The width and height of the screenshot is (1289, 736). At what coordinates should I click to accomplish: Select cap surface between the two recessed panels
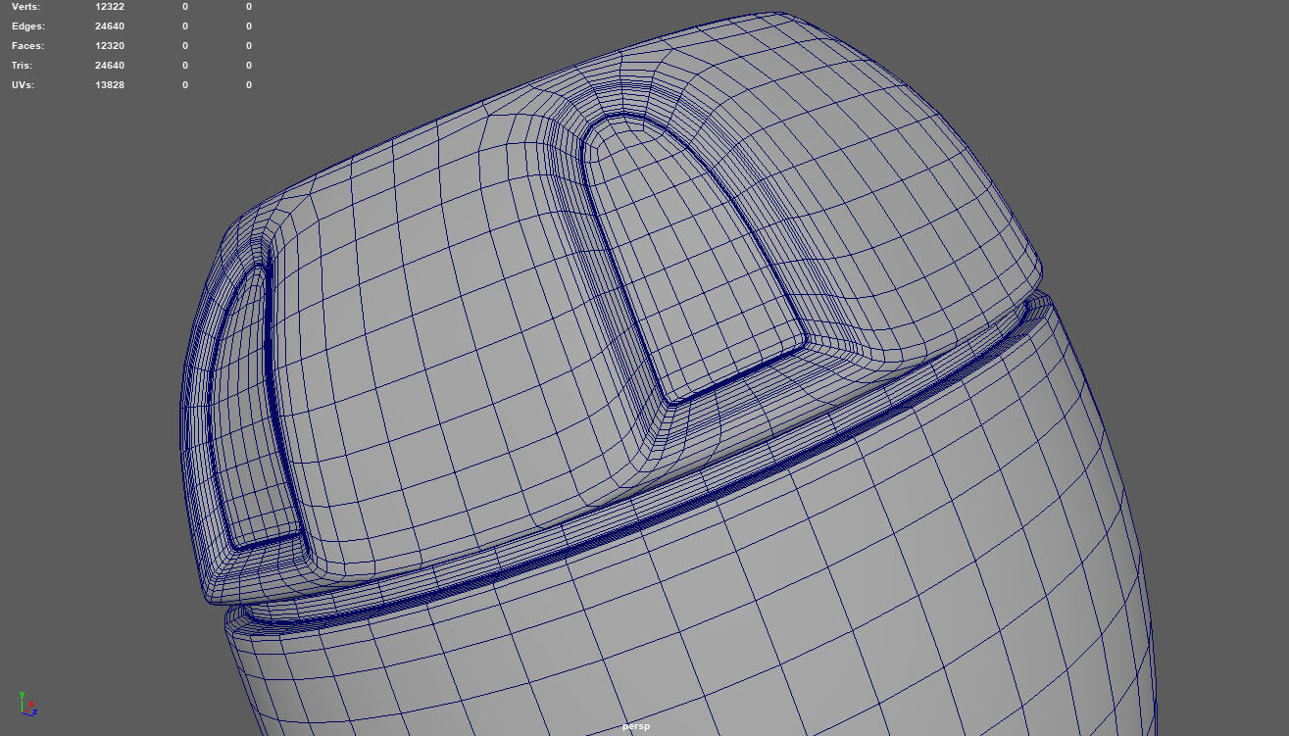tap(441, 343)
